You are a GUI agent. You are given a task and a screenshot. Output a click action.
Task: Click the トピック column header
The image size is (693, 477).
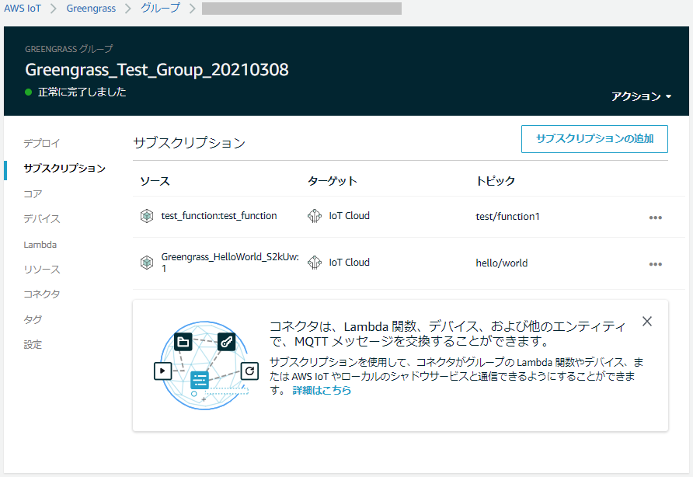496,181
